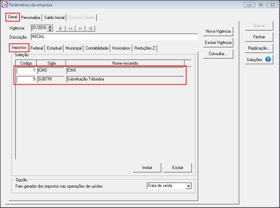This screenshot has width=280, height=208.
Task: Show the Reduções Z tab
Action: click(145, 48)
